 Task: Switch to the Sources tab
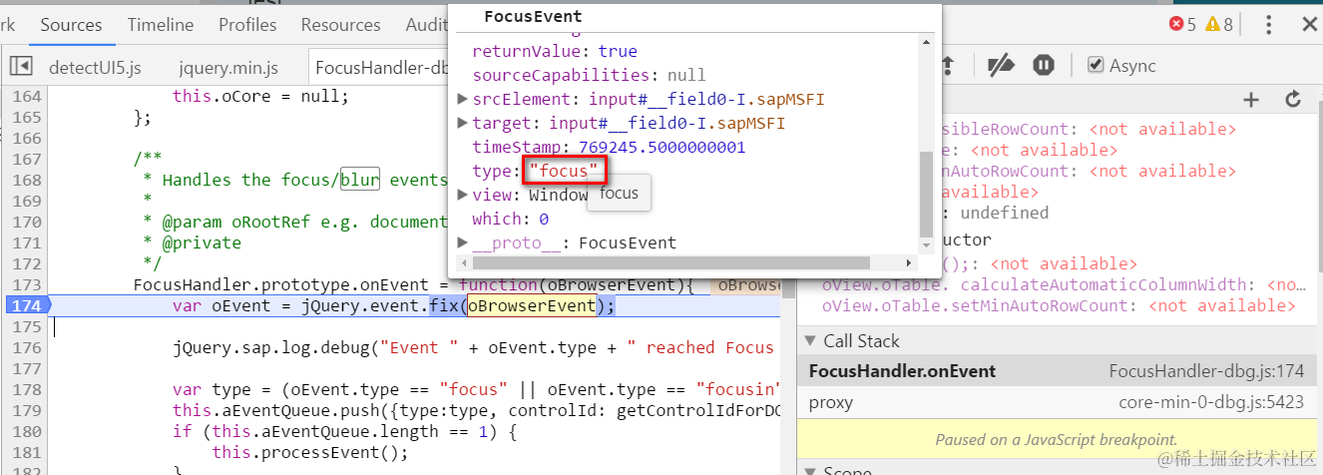point(71,24)
